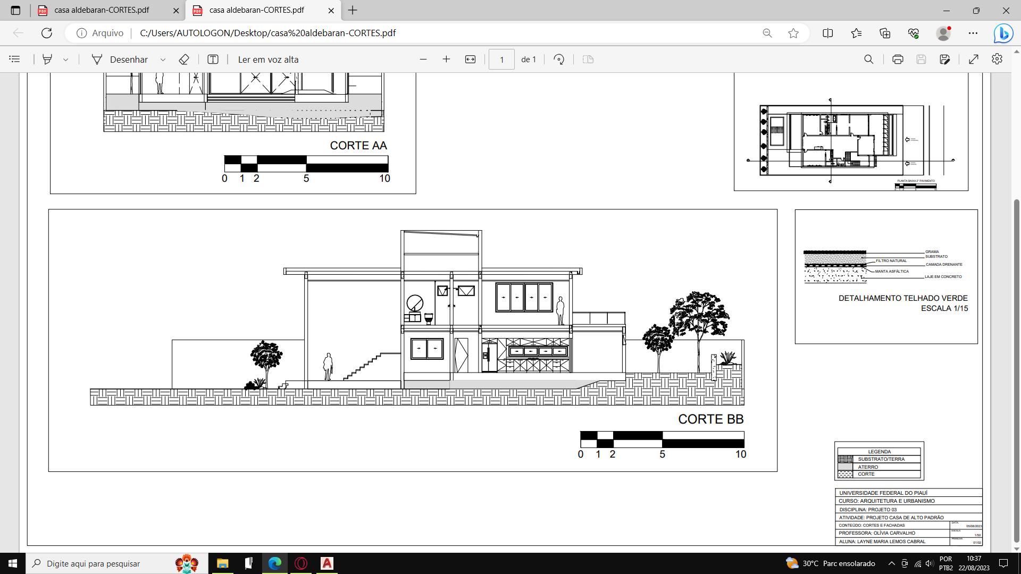Toggle fit to width view

(470, 60)
